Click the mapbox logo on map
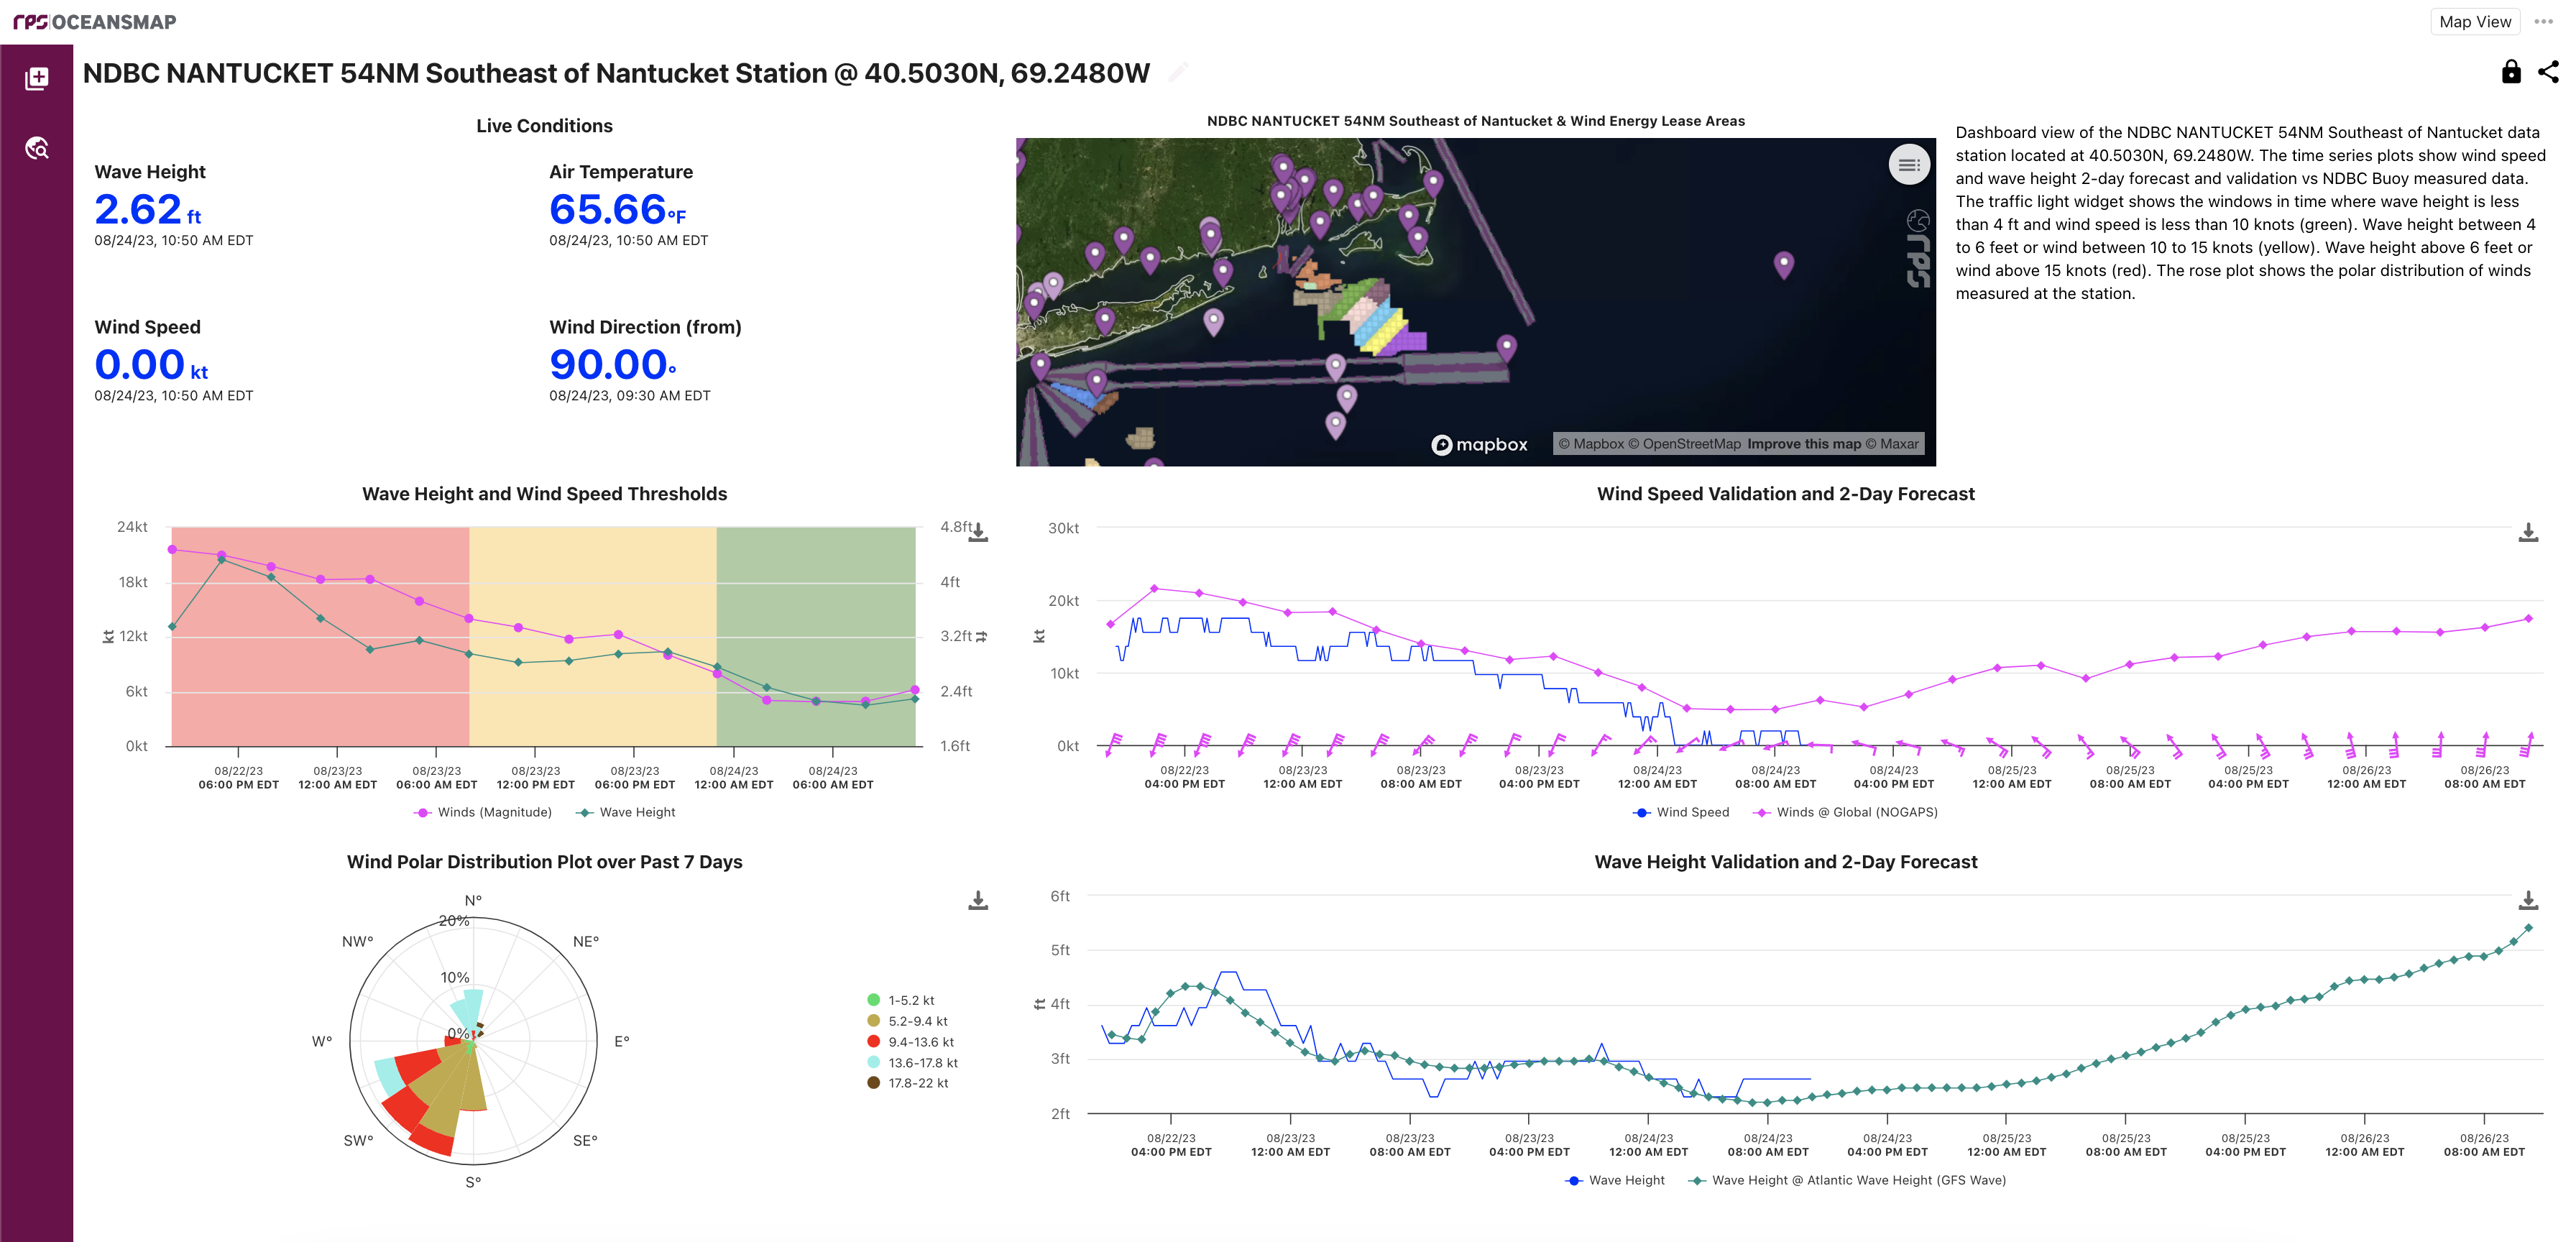This screenshot has height=1242, width=2576. pyautogui.click(x=1480, y=445)
